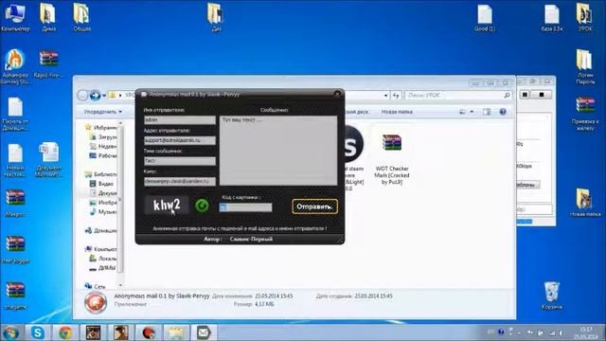Click the Explorer forward arrow button

point(95,95)
